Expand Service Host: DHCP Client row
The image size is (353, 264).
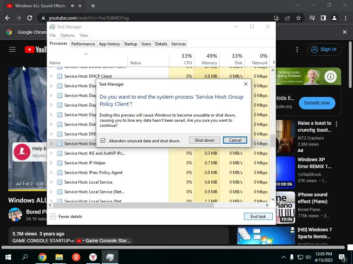[51, 76]
